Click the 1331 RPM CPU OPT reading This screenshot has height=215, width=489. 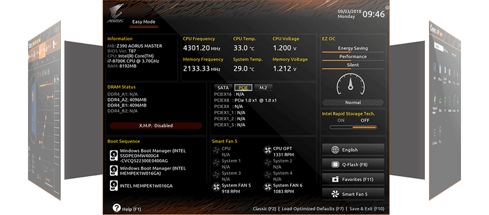pos(284,155)
